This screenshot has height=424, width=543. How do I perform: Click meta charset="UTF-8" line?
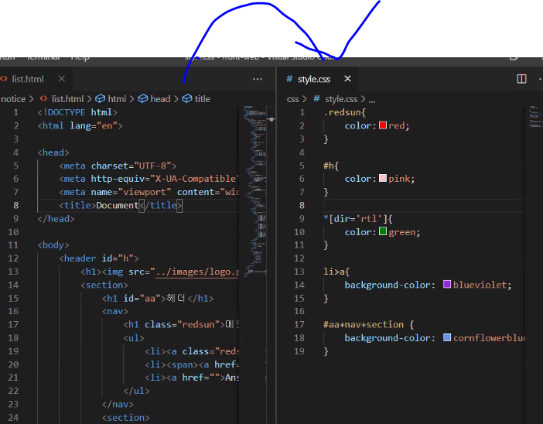pyautogui.click(x=118, y=166)
